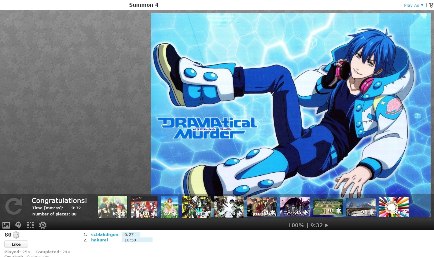Click the play arrow after 9:32
434x257 pixels.
pyautogui.click(x=327, y=226)
